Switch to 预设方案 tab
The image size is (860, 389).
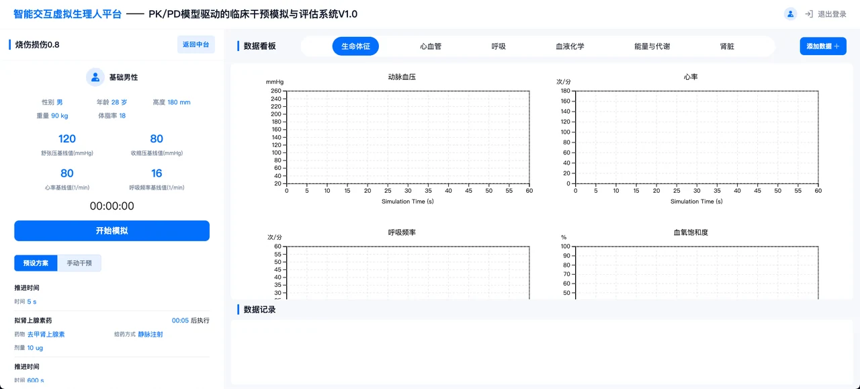tap(36, 263)
